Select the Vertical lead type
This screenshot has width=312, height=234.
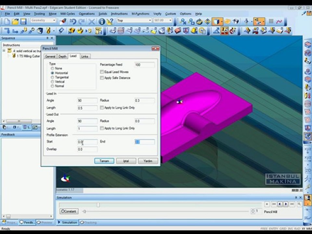(52, 82)
